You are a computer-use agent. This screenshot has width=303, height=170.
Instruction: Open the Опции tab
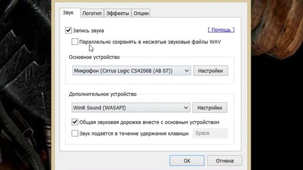[x=141, y=13]
